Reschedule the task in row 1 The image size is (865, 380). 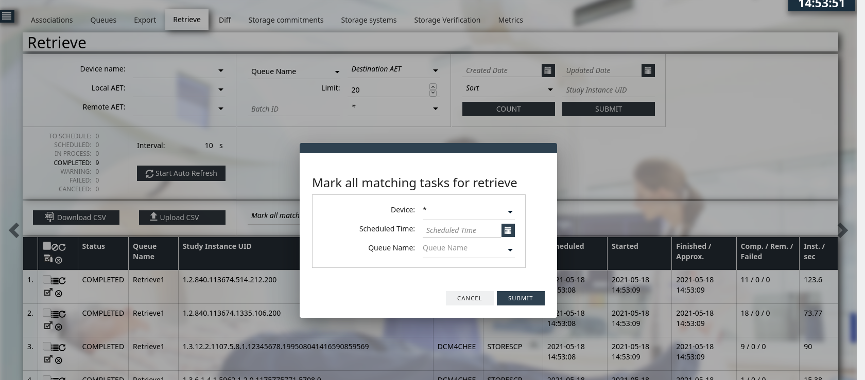point(62,281)
